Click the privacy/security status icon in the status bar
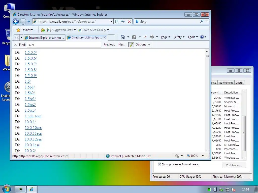258x193 pixels. click(x=177, y=156)
